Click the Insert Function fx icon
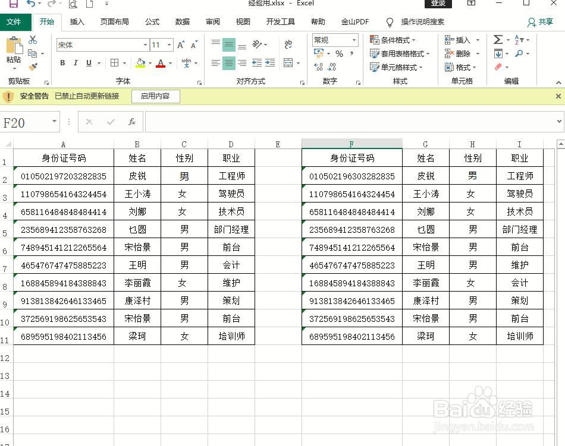 point(132,122)
